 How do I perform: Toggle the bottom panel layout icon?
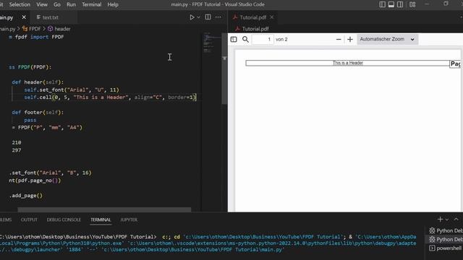coord(391,4)
